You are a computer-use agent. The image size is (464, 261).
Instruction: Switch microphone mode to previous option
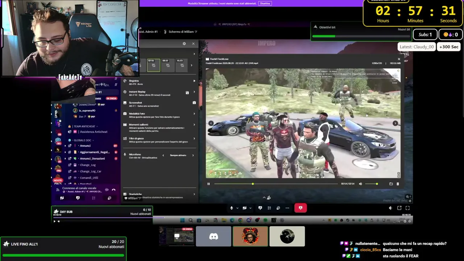(x=163, y=156)
